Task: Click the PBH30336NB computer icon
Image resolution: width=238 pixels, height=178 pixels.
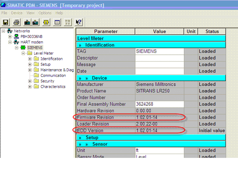Action: coord(16,36)
